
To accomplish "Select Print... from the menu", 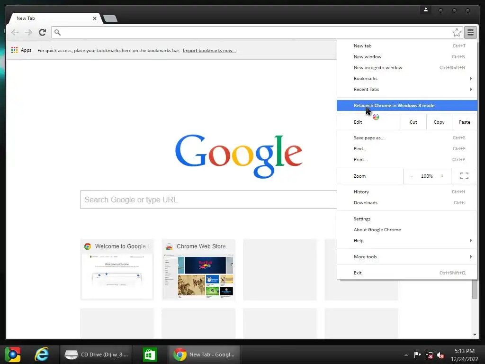I will [407, 159].
